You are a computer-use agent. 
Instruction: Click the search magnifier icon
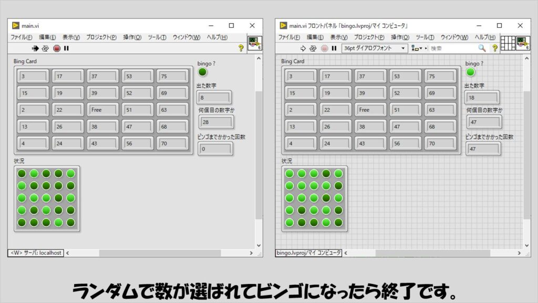[x=481, y=48]
